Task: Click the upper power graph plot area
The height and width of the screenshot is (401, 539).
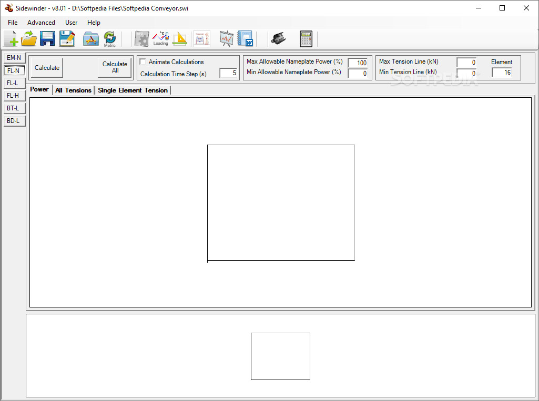Action: pos(281,203)
